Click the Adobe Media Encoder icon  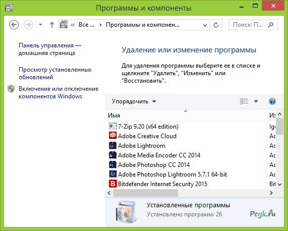112,155
